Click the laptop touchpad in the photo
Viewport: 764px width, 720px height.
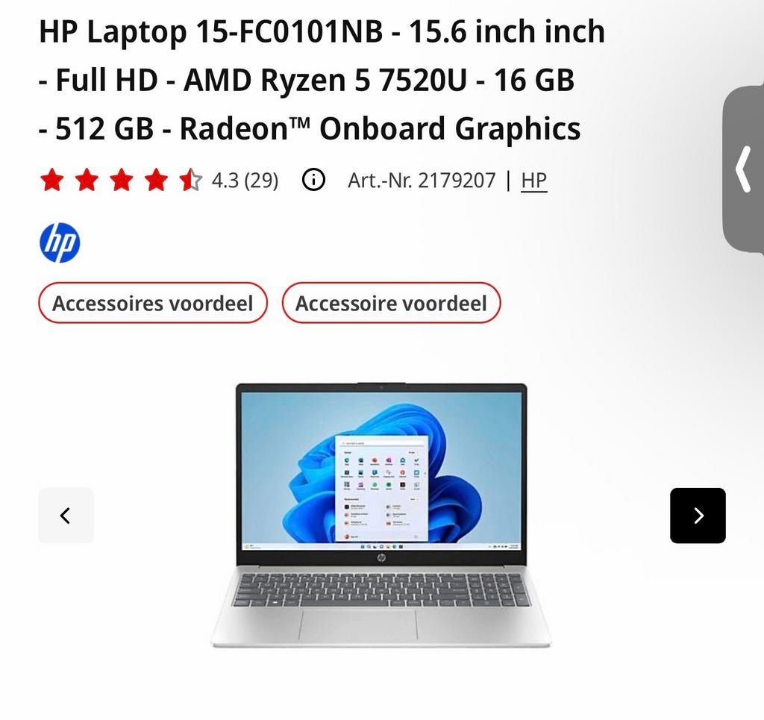(x=359, y=624)
